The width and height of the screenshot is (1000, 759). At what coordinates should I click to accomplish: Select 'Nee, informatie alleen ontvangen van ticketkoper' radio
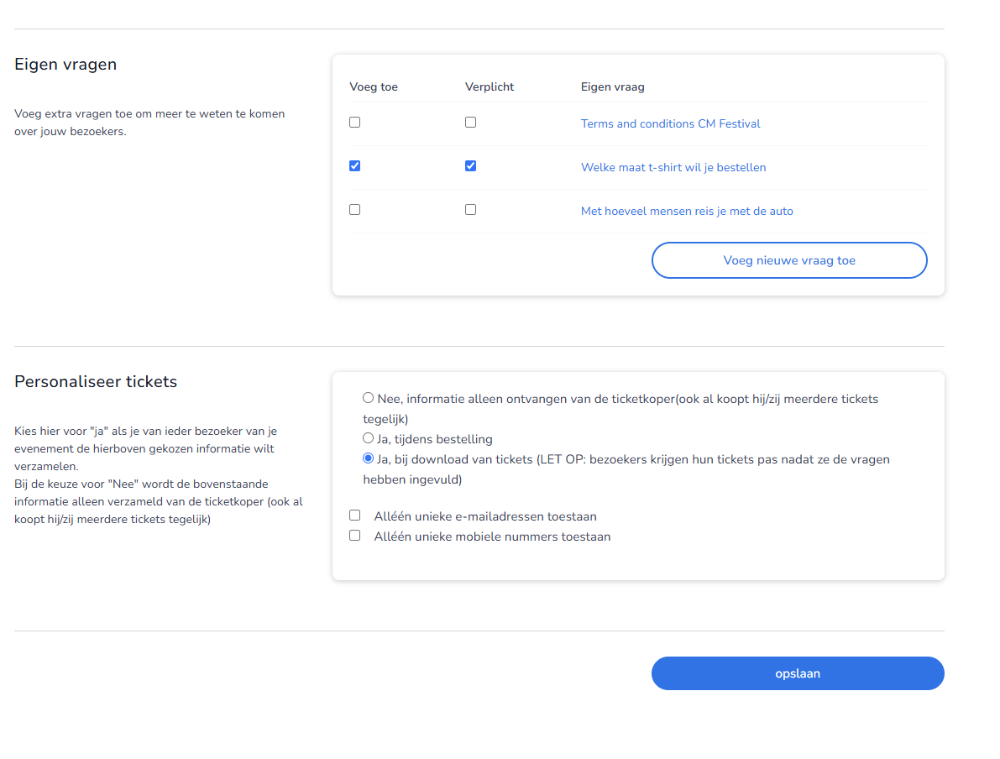click(x=368, y=398)
